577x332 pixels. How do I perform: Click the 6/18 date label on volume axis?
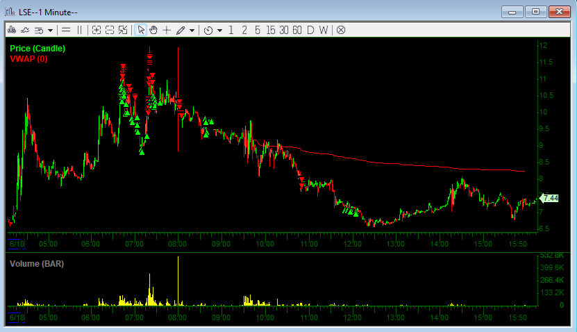(x=17, y=317)
